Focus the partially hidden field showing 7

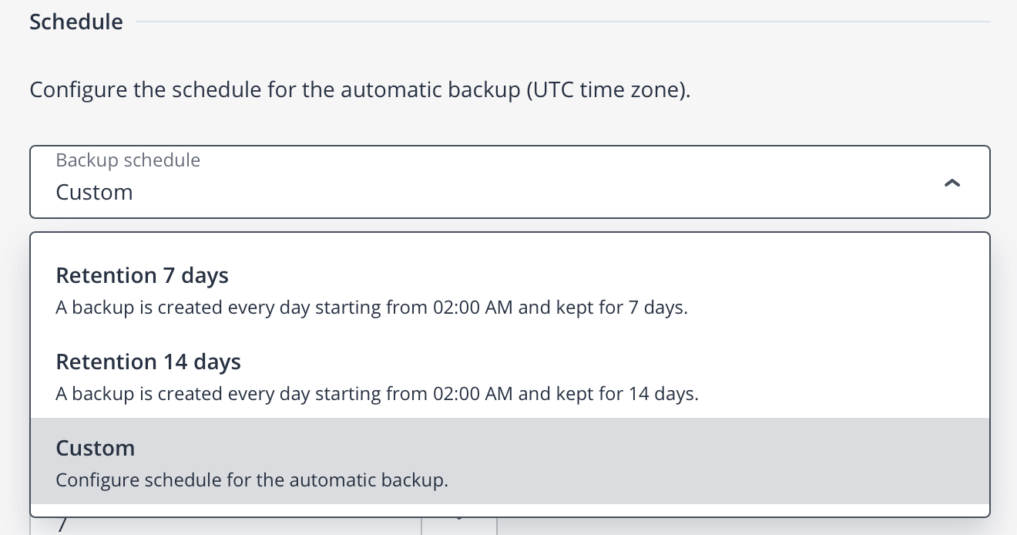coord(223,526)
